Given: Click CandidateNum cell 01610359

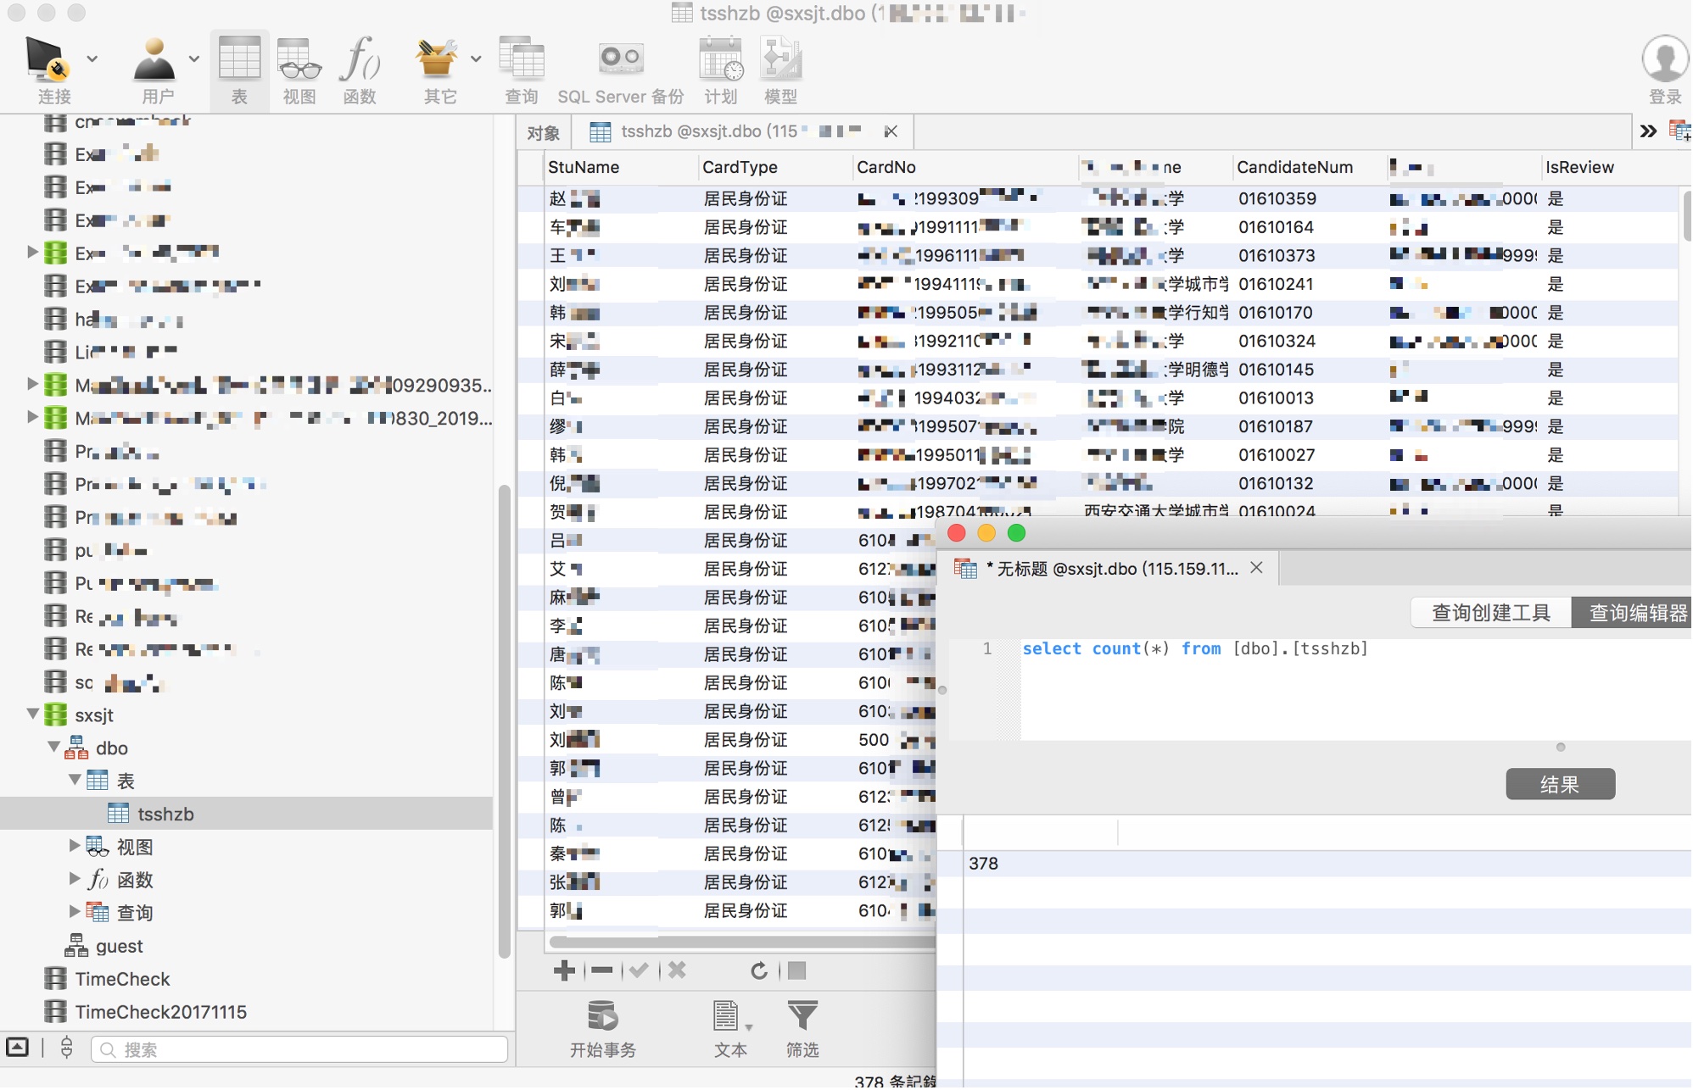Looking at the screenshot, I should click(x=1277, y=198).
